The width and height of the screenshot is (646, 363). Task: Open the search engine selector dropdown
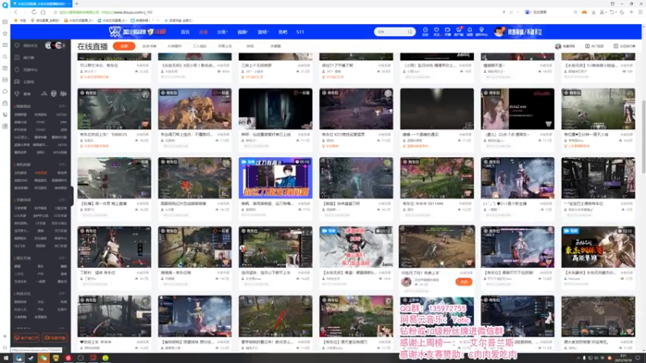pos(529,12)
